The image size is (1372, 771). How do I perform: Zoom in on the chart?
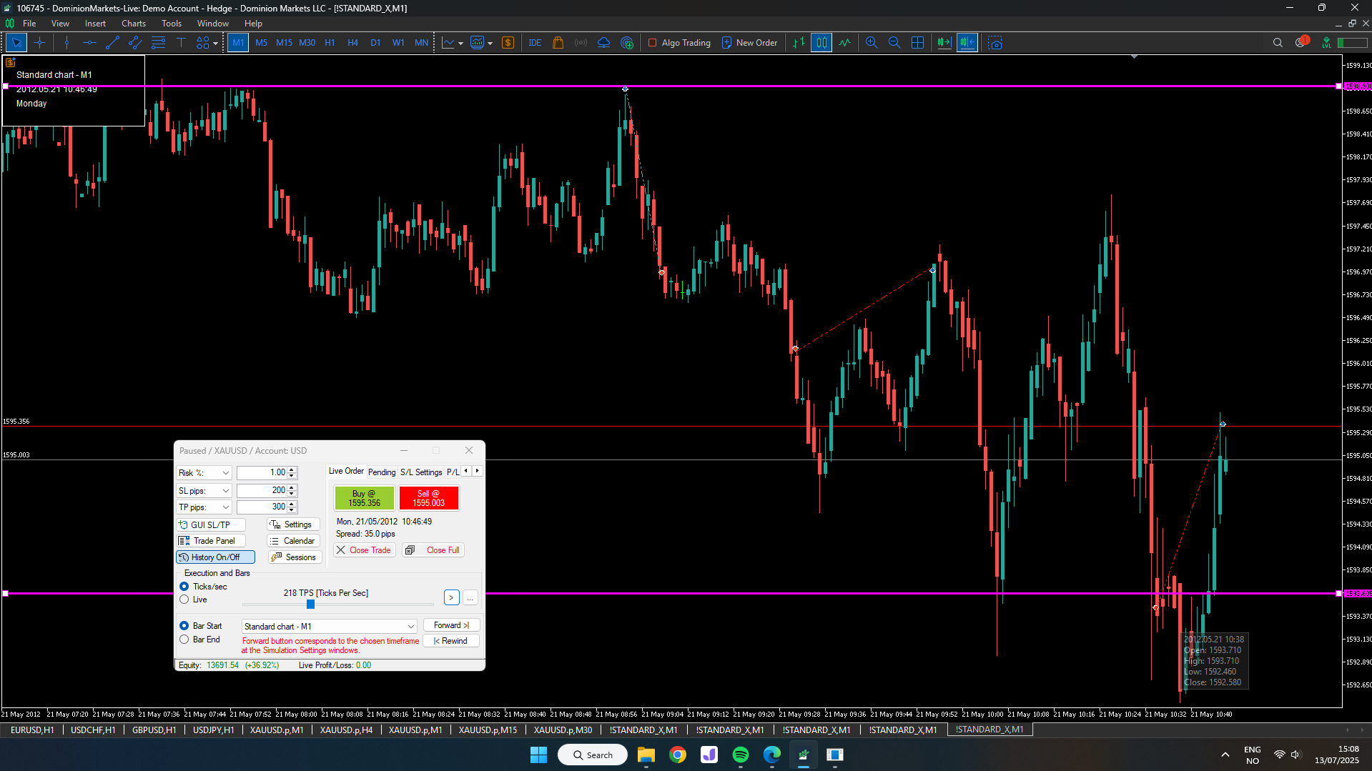pos(872,43)
